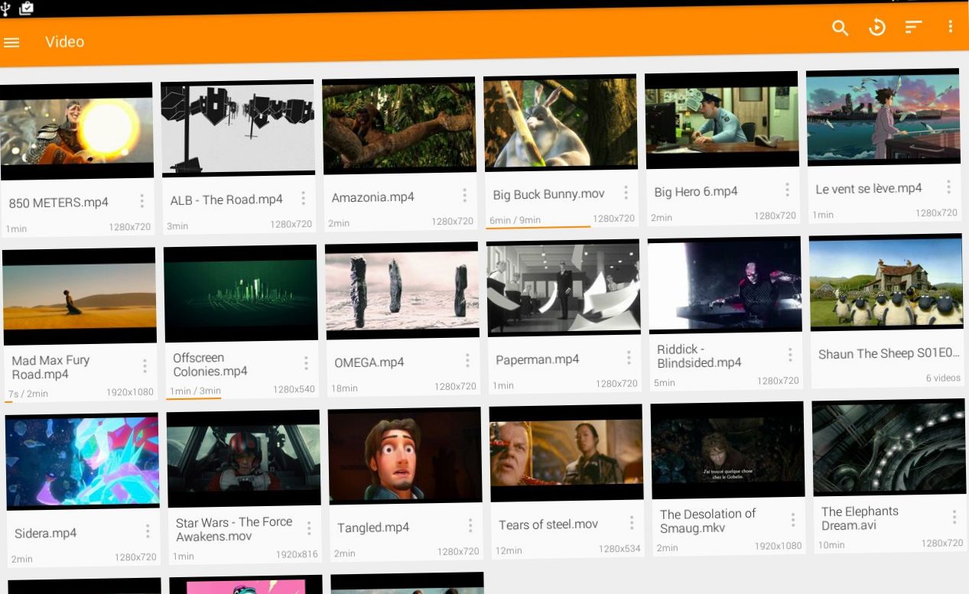Tap the notification icon in status bar
969x594 pixels.
click(x=27, y=8)
